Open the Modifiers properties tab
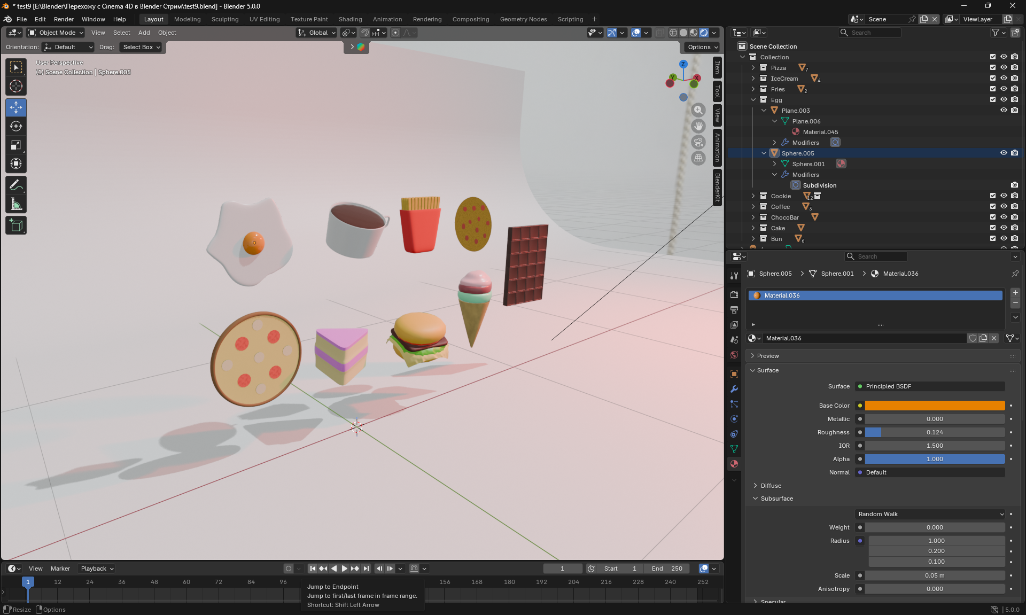 (x=734, y=389)
